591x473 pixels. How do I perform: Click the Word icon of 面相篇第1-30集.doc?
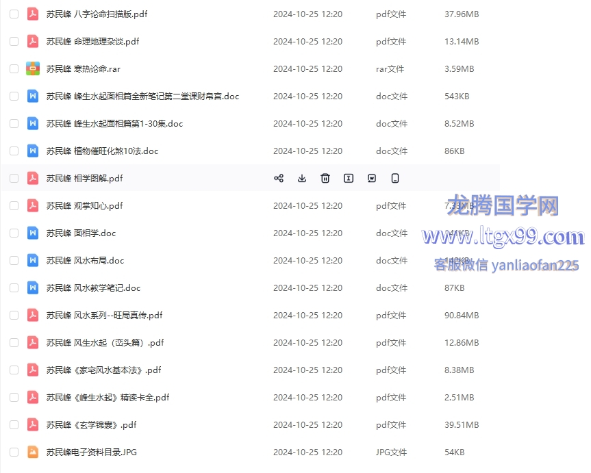[33, 124]
